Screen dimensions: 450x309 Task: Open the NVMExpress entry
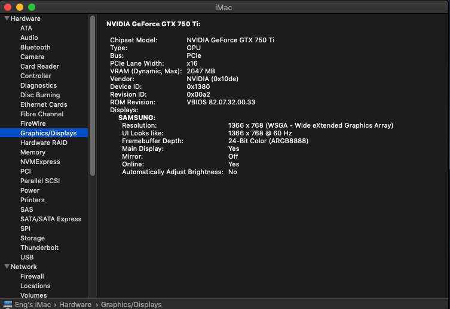[40, 162]
